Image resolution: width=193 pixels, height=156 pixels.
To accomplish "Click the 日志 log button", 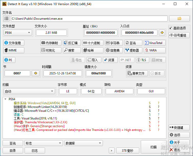I will click(35, 151).
